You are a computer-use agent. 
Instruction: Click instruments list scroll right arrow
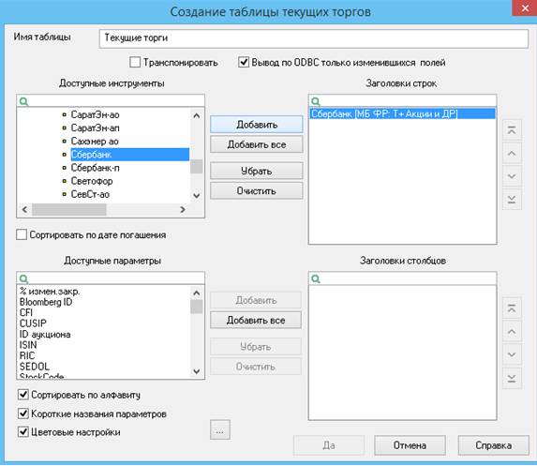pos(183,209)
